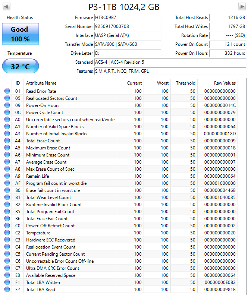Click the Transfer Mode field
248x297 pixels.
(x=128, y=44)
